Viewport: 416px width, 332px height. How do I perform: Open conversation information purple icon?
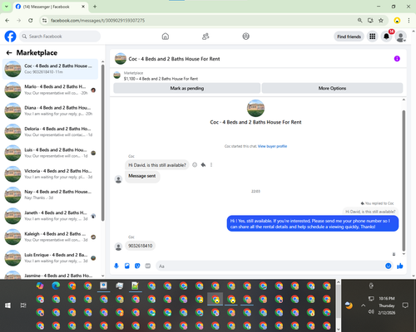[x=397, y=59]
